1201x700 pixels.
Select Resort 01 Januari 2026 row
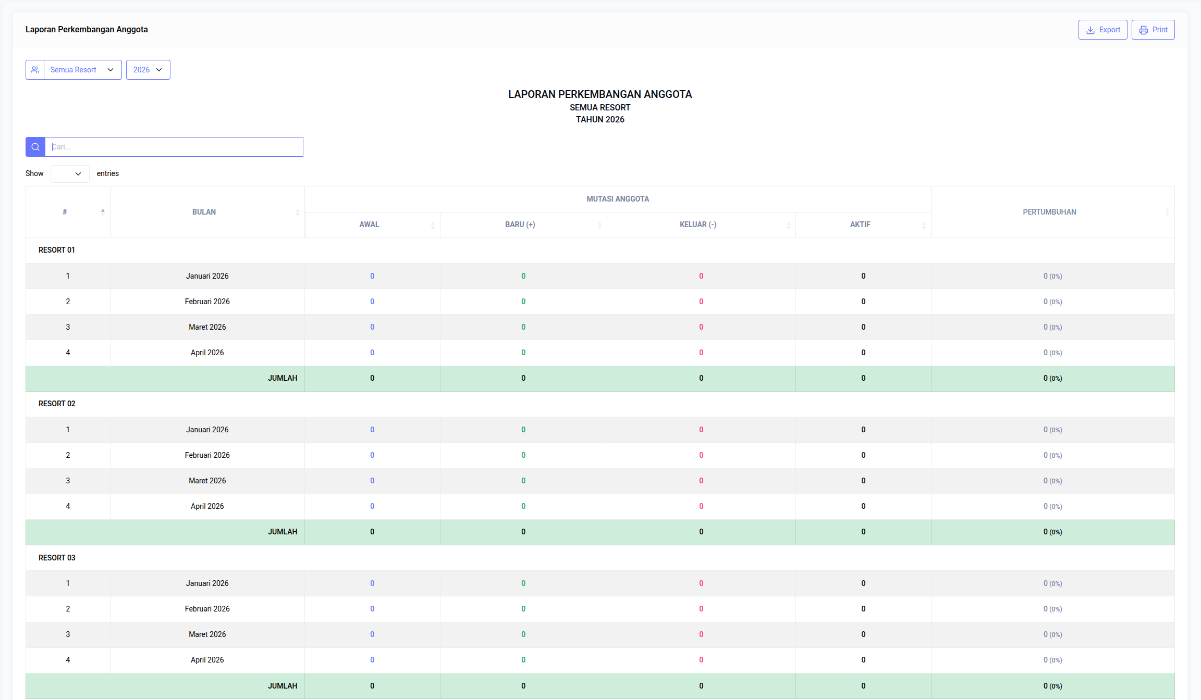(x=207, y=276)
